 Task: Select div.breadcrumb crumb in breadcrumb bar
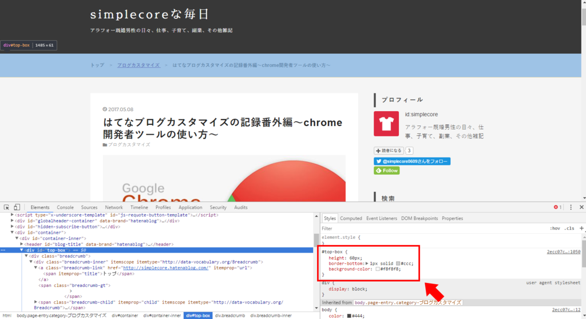(x=230, y=316)
